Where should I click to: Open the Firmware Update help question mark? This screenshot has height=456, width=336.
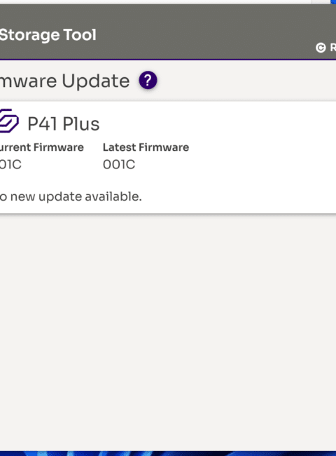tap(148, 80)
